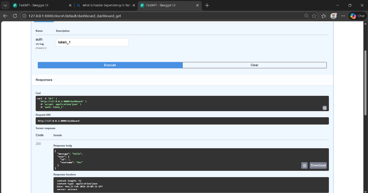The width and height of the screenshot is (368, 193).
Task: Click the auth parameter name
Action: tap(39, 39)
